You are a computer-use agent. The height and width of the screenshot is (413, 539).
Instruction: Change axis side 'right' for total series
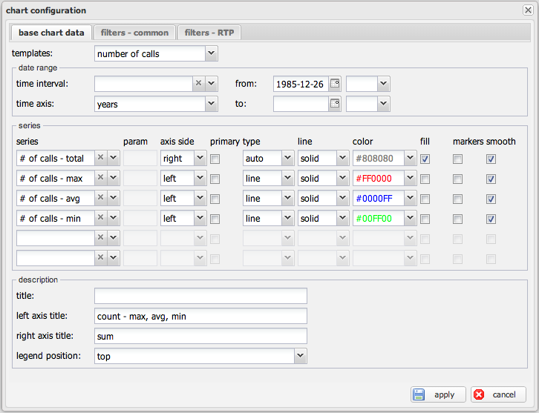click(x=200, y=158)
